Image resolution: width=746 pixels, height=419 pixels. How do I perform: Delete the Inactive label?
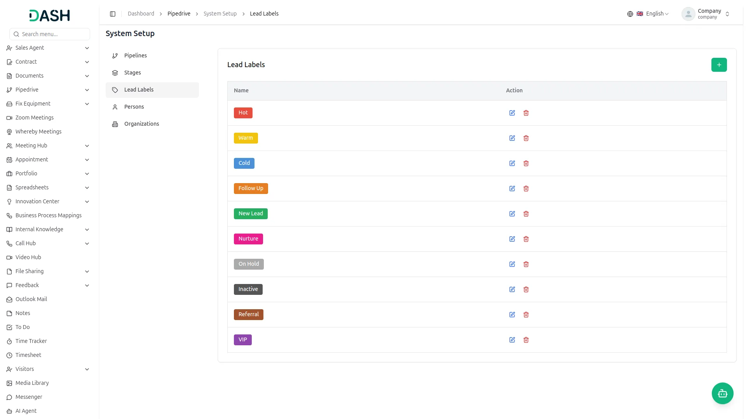click(x=526, y=289)
